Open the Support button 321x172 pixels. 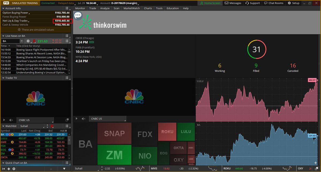[252, 3]
